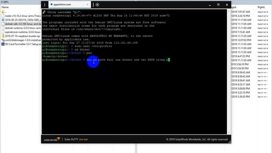The width and height of the screenshot is (272, 153).
Task: Close the appointvn.com tab
Action: (x=88, y=5)
